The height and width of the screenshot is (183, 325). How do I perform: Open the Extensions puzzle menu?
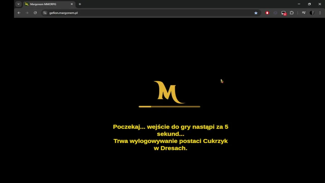click(292, 13)
